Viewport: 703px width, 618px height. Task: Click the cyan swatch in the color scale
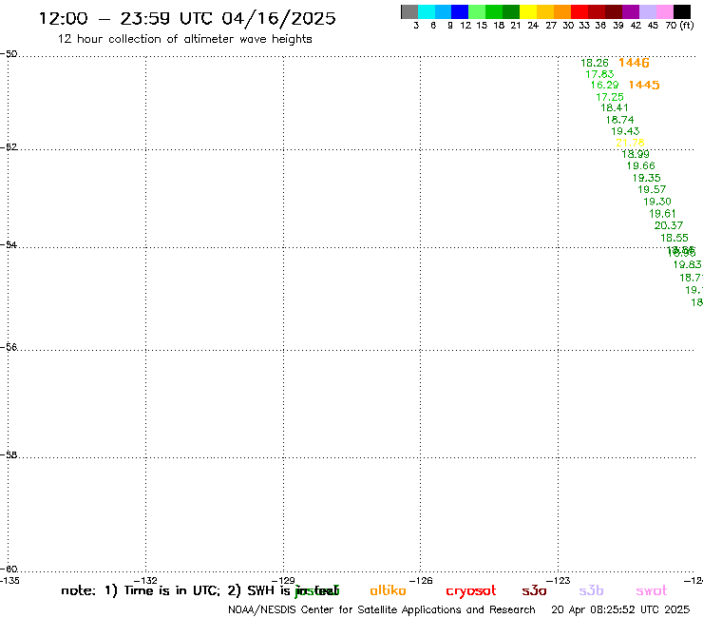[x=427, y=11]
